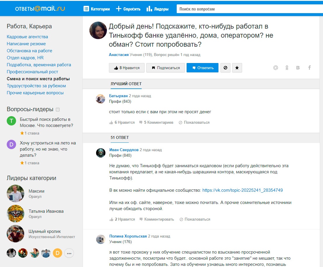323x267 pixels.
Task: Click orange D avatar in leaders row
Action: [58, 253]
